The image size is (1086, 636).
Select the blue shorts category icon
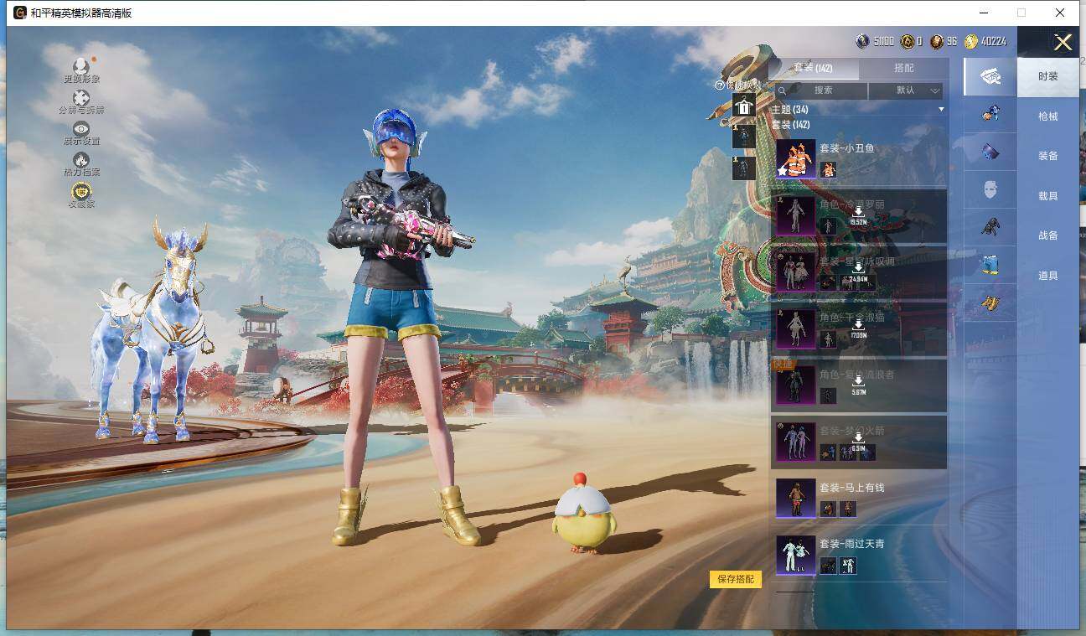pos(990,265)
